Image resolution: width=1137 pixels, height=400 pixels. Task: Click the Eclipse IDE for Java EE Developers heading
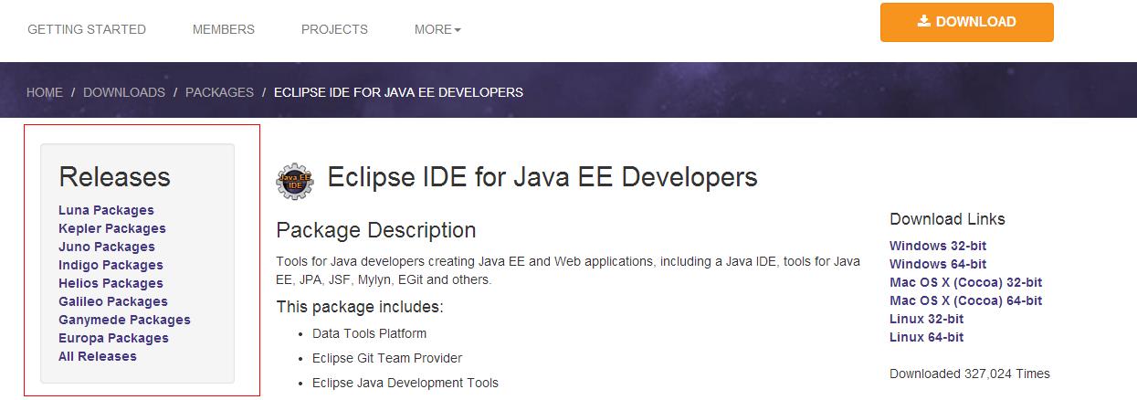(542, 176)
